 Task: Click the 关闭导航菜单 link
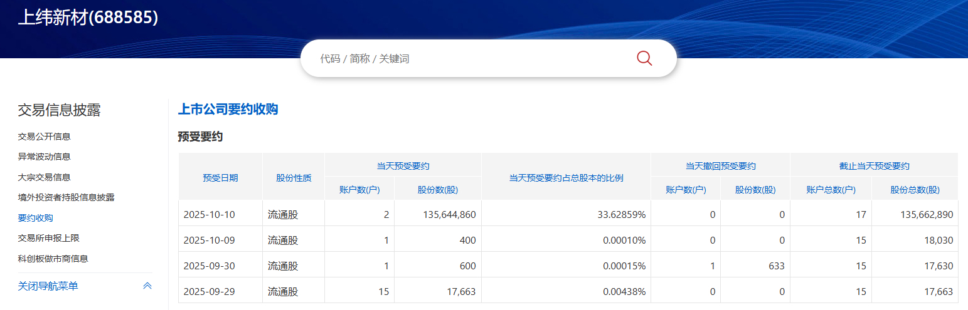(48, 286)
